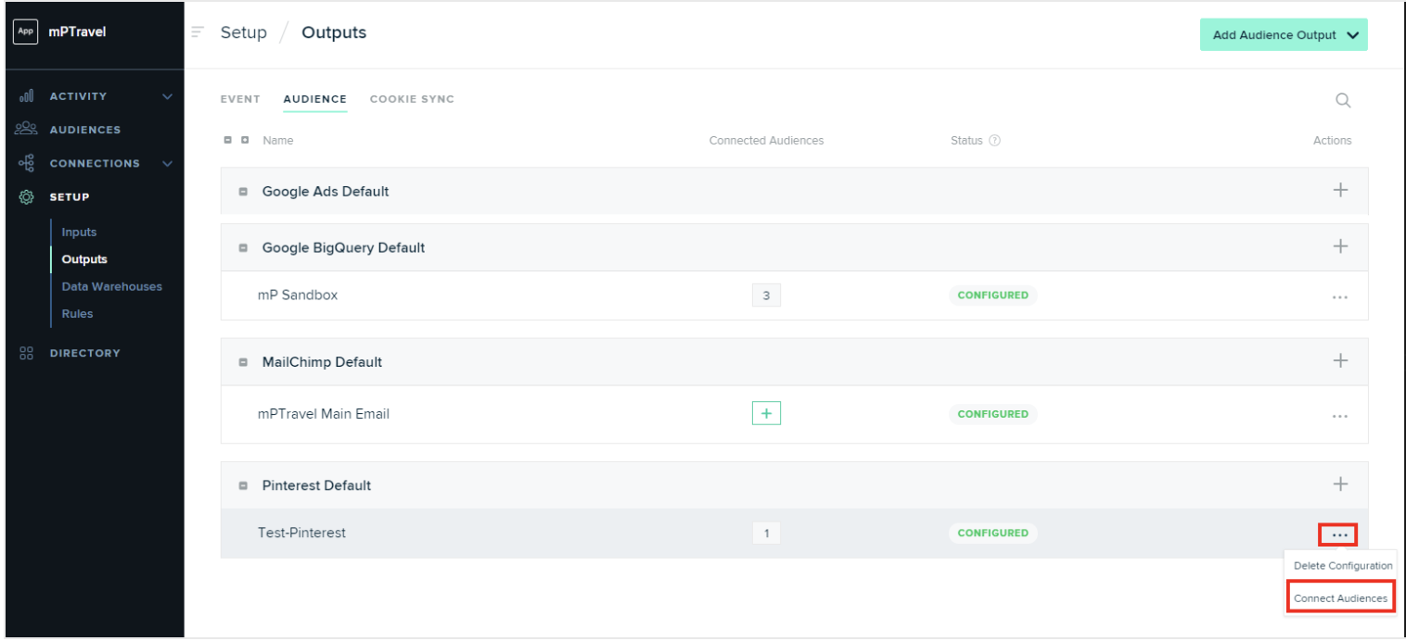Add configuration to MailChimp Default
1406x641 pixels.
pyautogui.click(x=1340, y=360)
